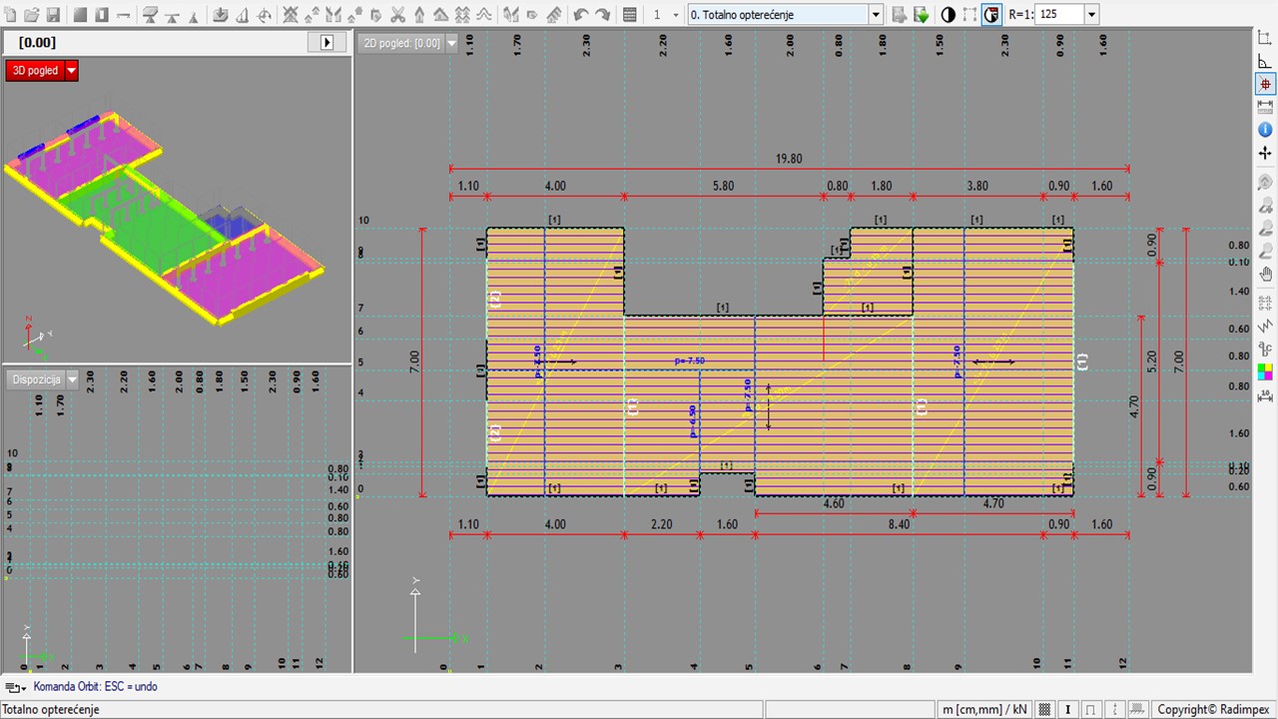Click the 'm [cm,mm] / kN' units button
The width and height of the screenshot is (1278, 719).
[x=983, y=709]
